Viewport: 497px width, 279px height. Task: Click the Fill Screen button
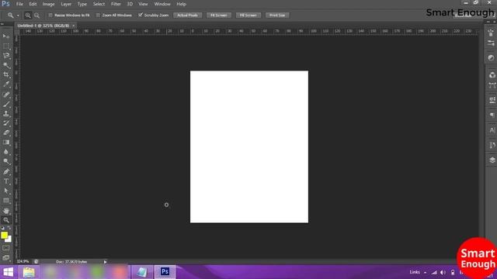248,15
